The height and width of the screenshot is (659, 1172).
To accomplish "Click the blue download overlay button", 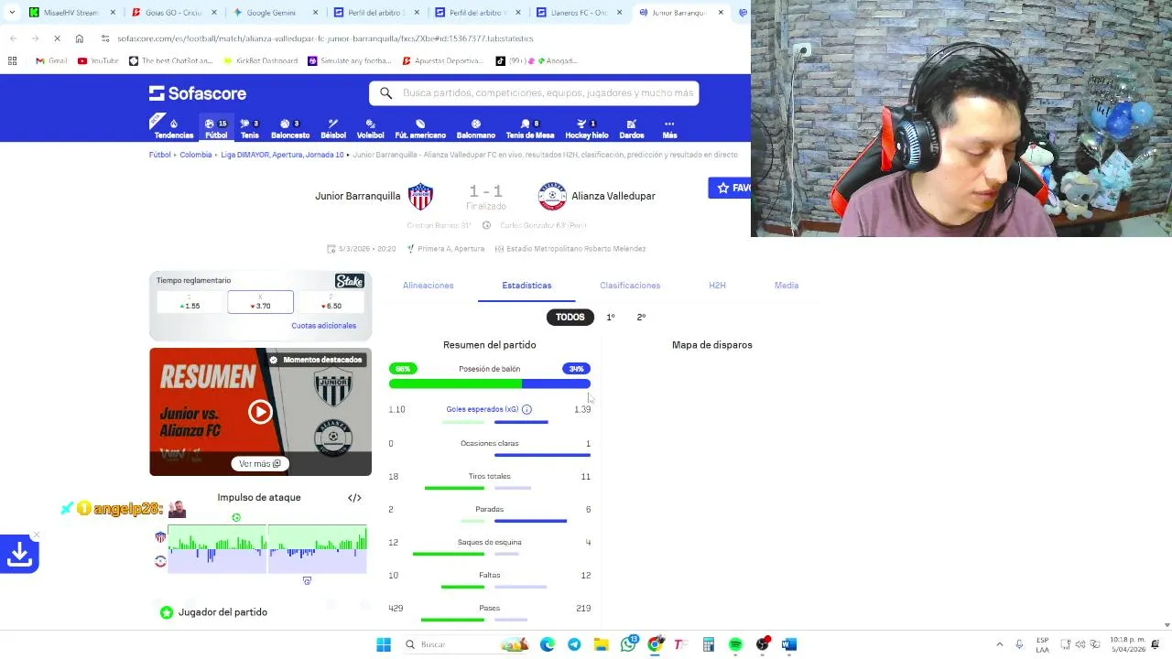I will pyautogui.click(x=19, y=554).
